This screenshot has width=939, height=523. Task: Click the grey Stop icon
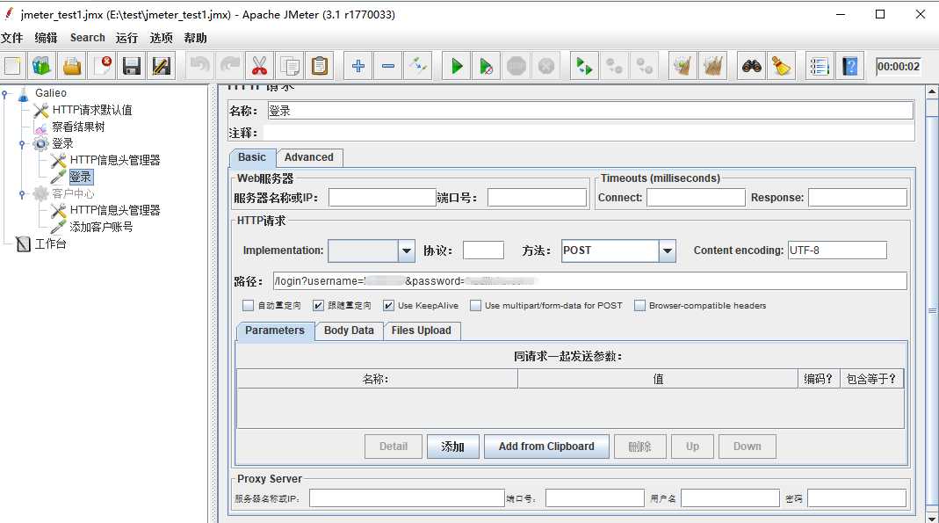tap(516, 66)
